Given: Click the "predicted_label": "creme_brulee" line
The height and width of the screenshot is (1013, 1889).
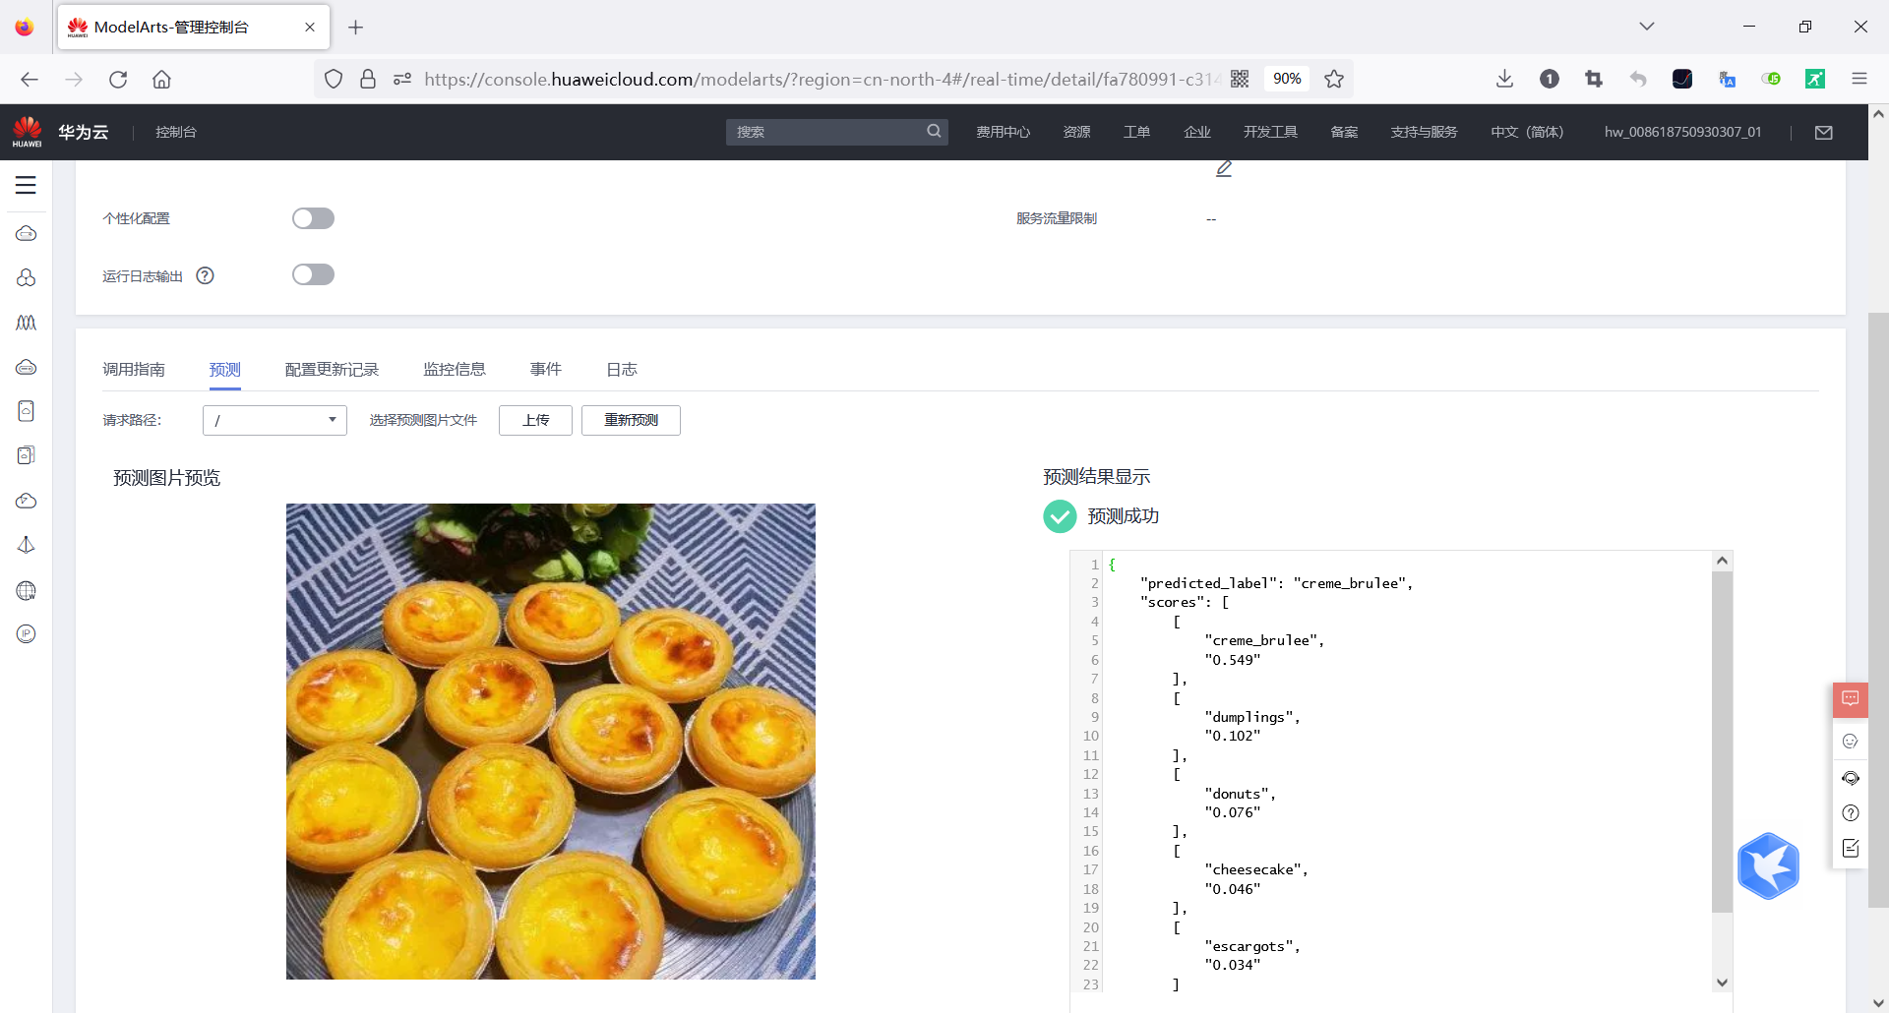Looking at the screenshot, I should click(x=1276, y=583).
